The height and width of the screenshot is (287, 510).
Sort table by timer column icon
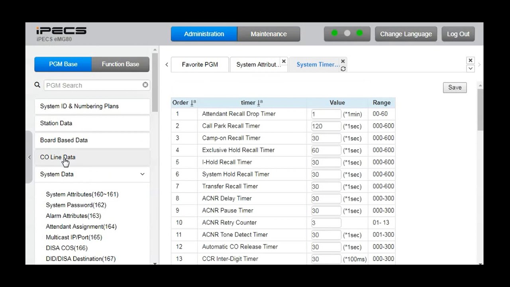click(x=260, y=103)
